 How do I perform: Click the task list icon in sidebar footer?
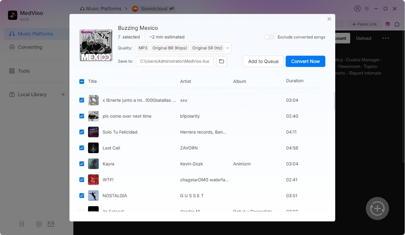click(x=22, y=224)
